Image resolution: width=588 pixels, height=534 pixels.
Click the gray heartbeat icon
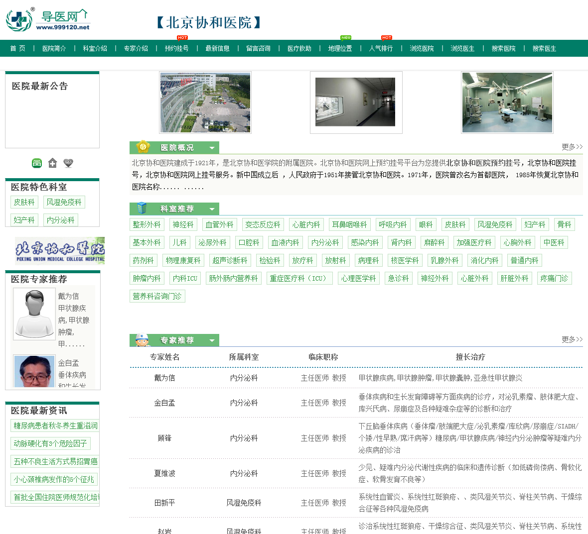[68, 163]
